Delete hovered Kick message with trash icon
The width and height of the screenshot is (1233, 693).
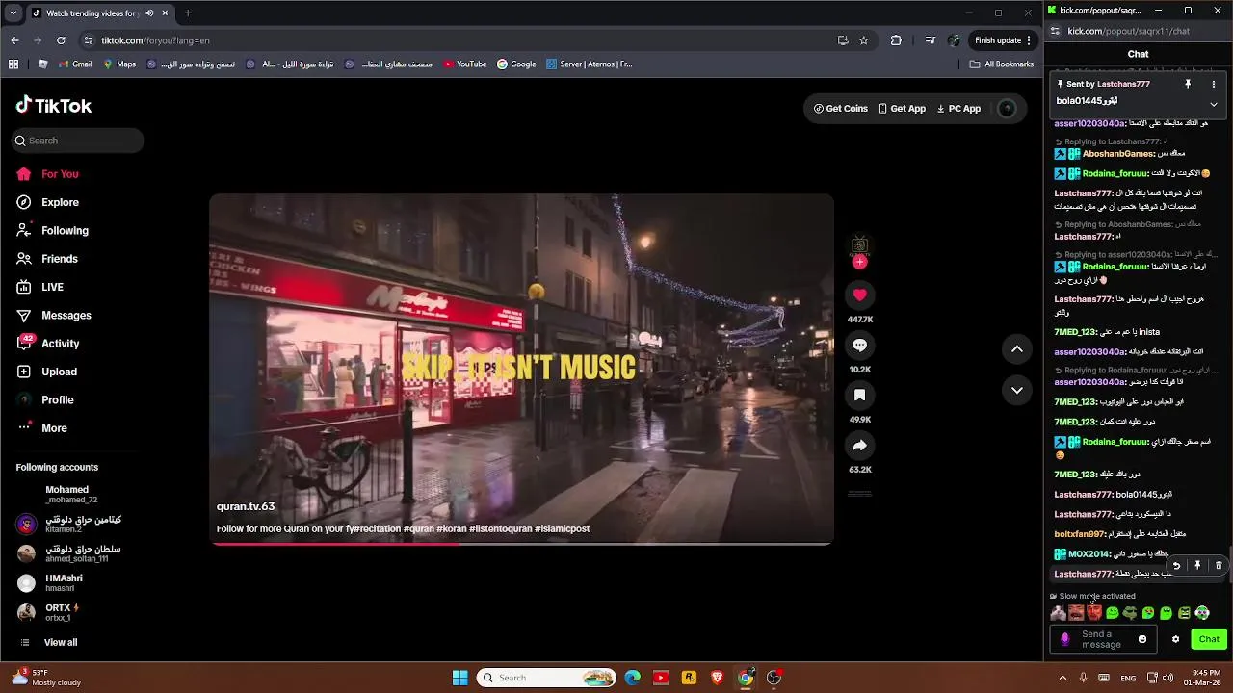(1219, 566)
